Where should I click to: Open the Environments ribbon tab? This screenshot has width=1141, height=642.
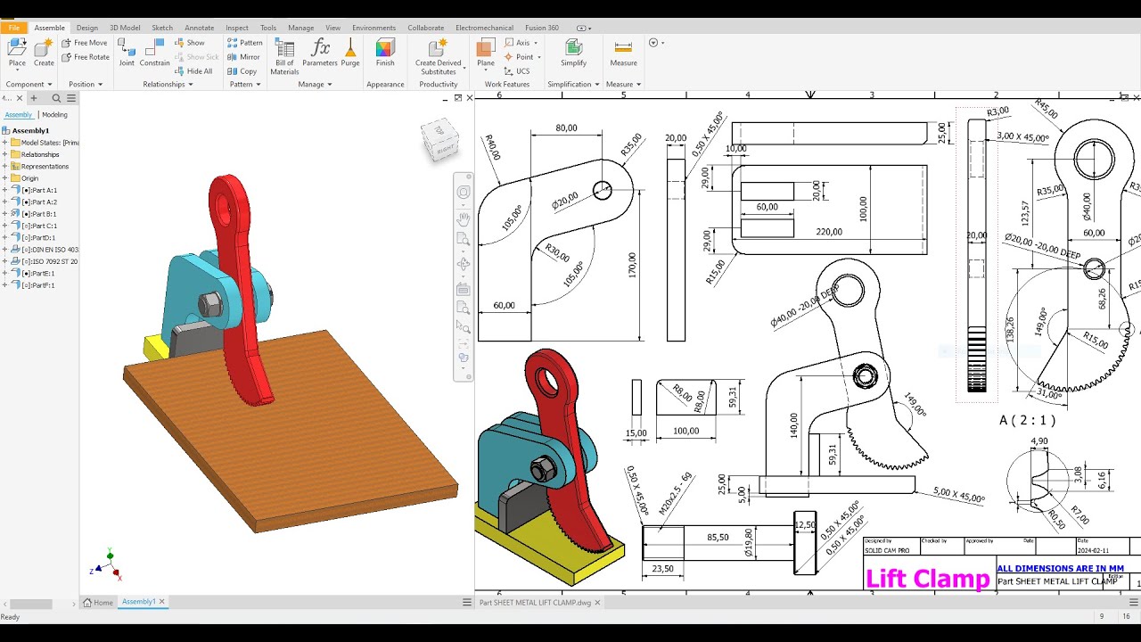pyautogui.click(x=373, y=28)
